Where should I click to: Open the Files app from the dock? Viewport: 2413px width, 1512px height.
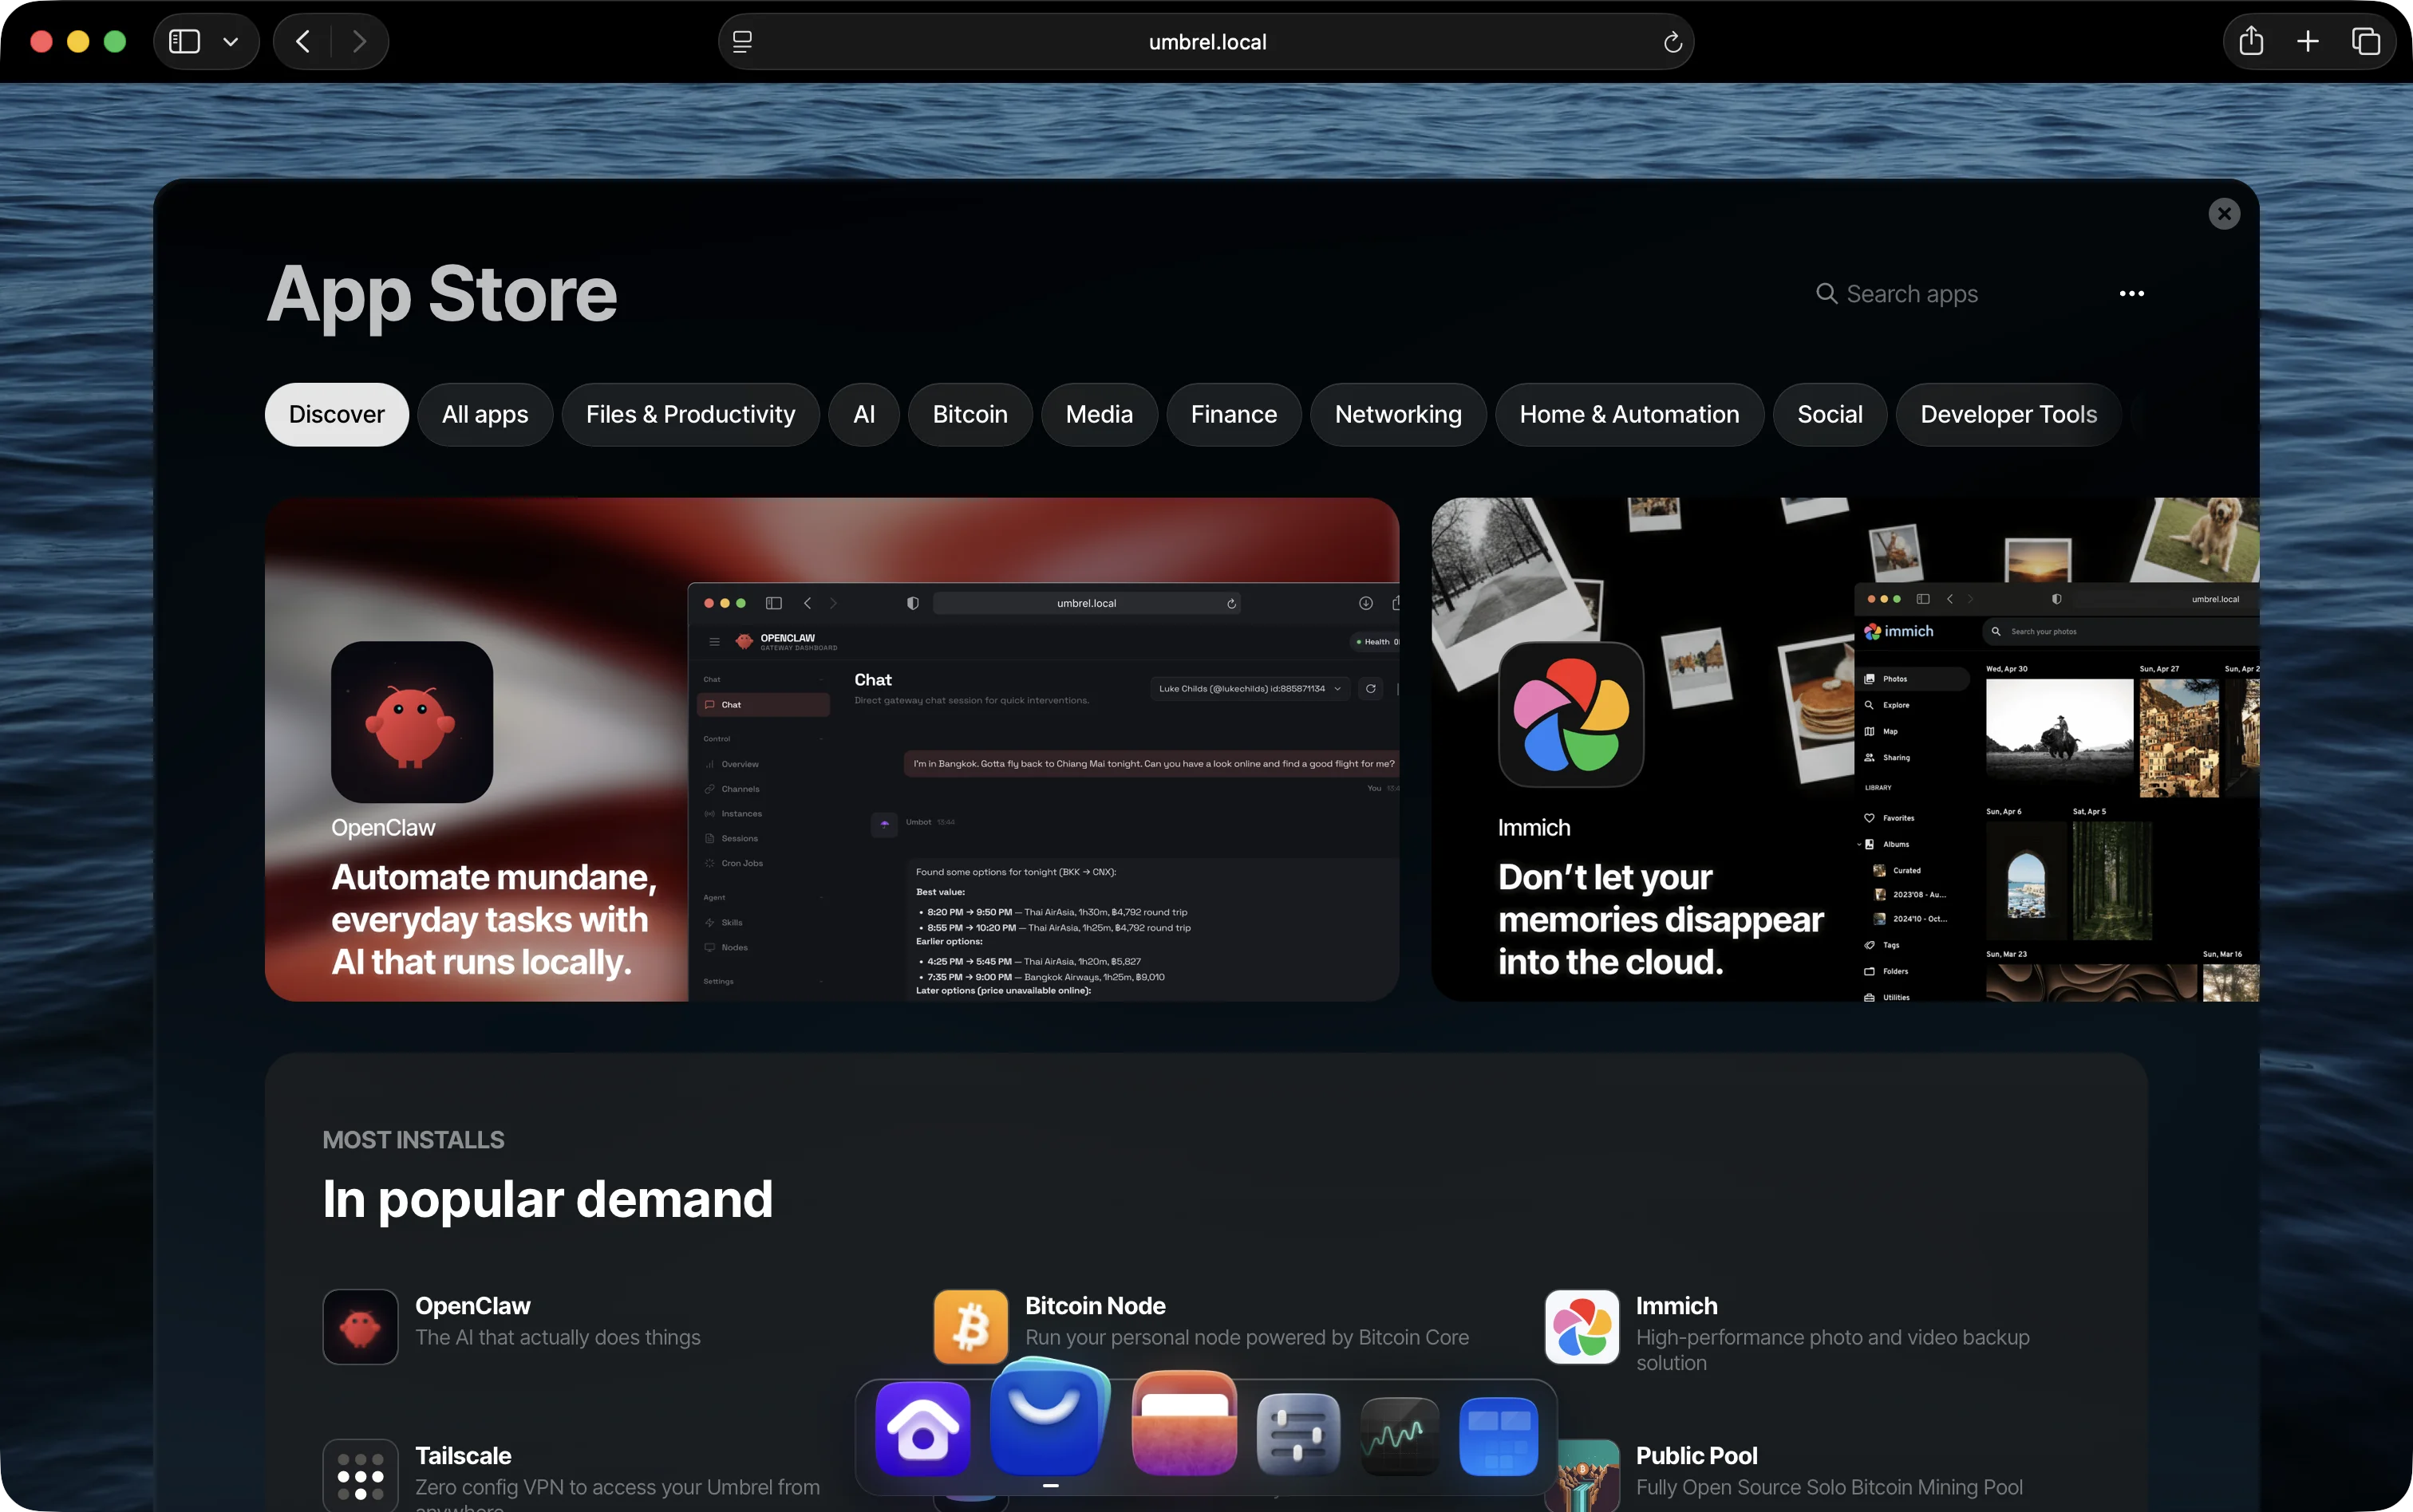point(1183,1428)
